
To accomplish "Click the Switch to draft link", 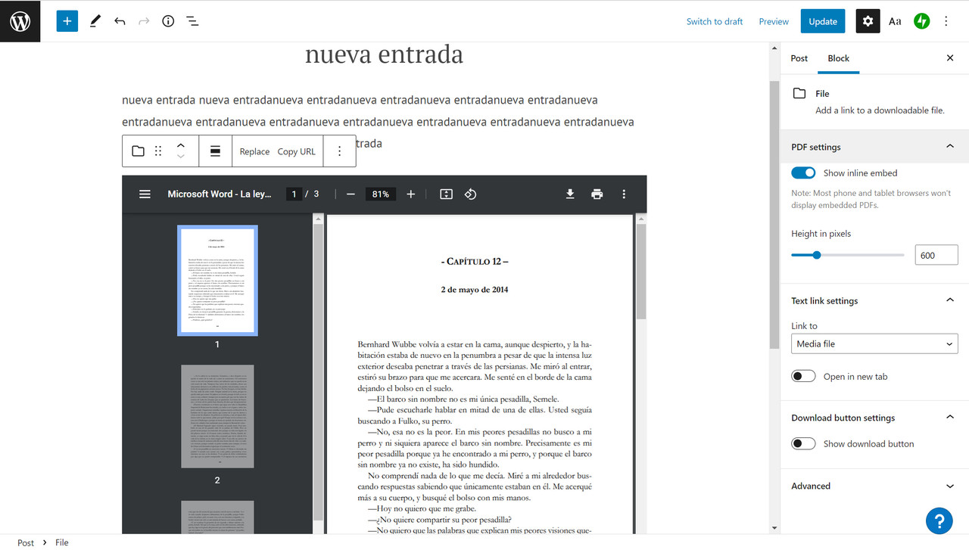I will [x=715, y=21].
